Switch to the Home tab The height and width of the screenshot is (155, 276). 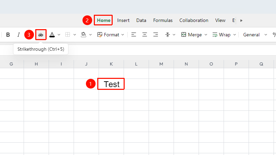point(104,20)
